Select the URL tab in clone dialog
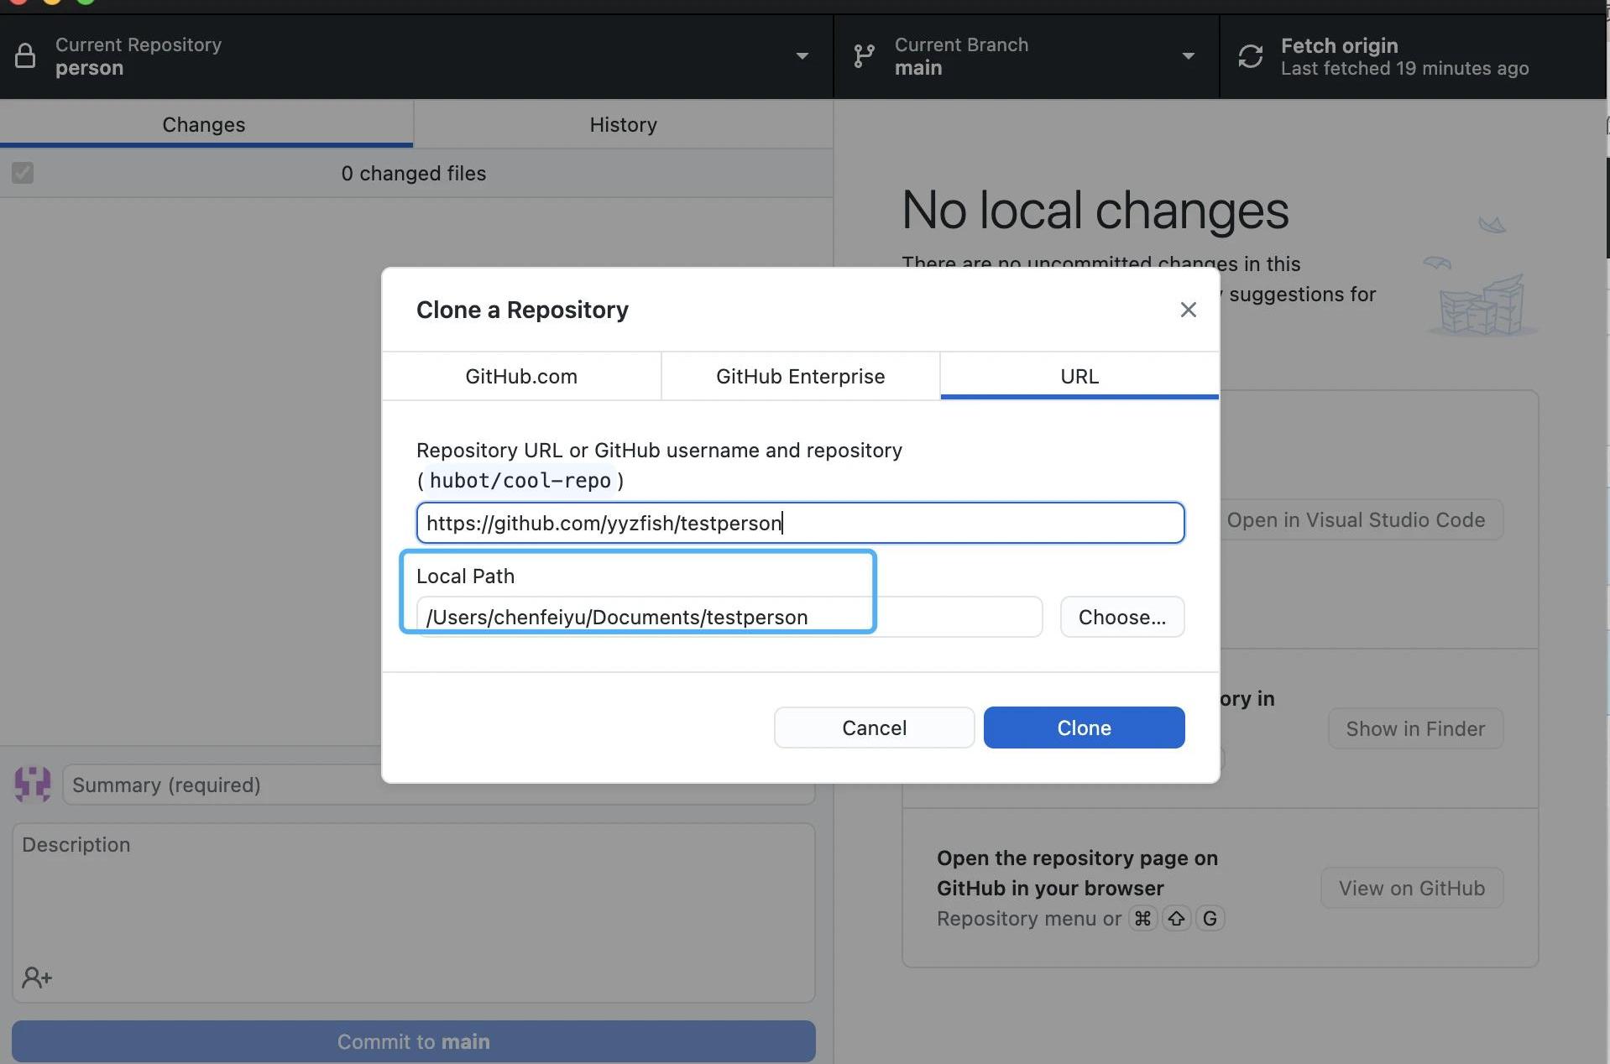 (1079, 376)
